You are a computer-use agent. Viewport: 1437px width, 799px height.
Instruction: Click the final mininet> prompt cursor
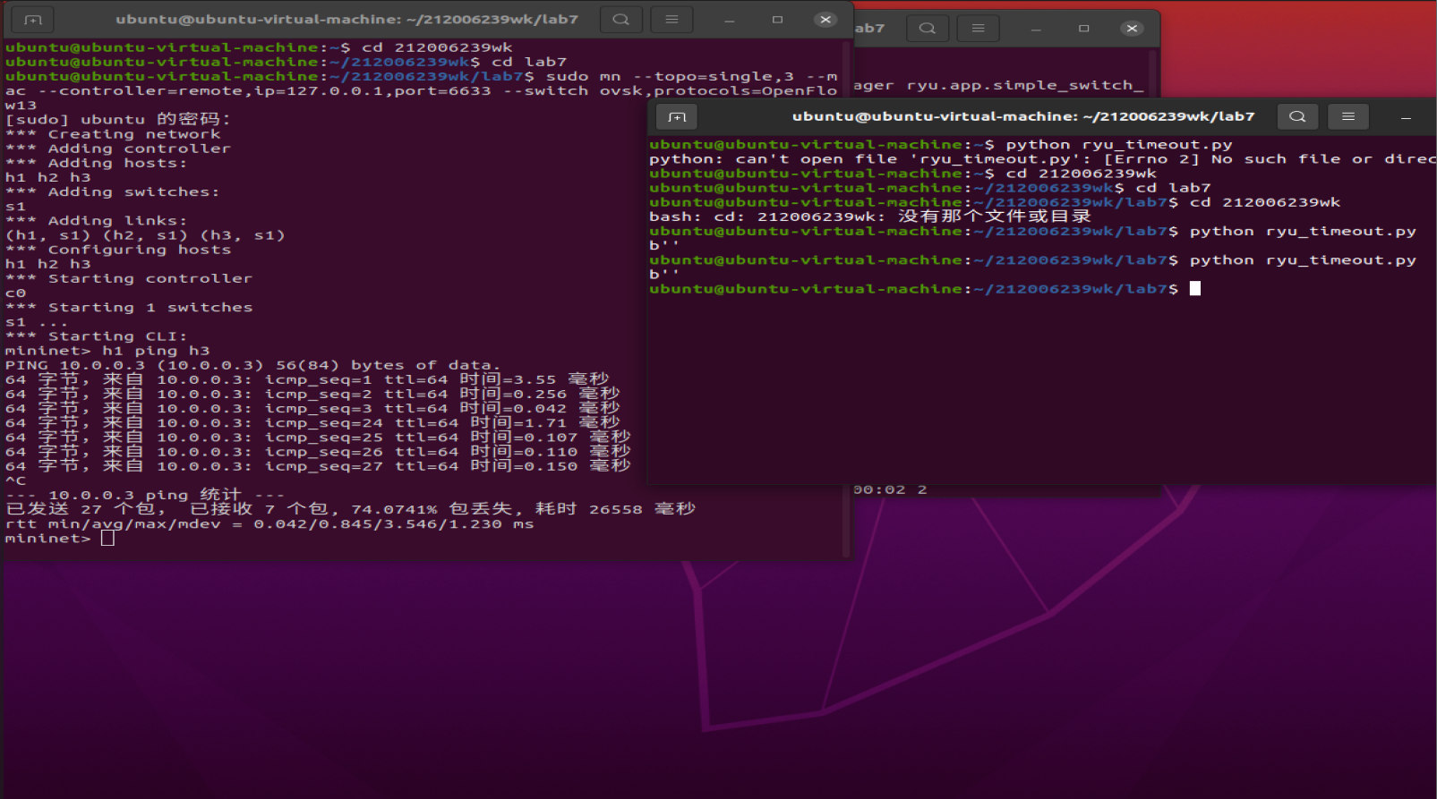(x=107, y=538)
